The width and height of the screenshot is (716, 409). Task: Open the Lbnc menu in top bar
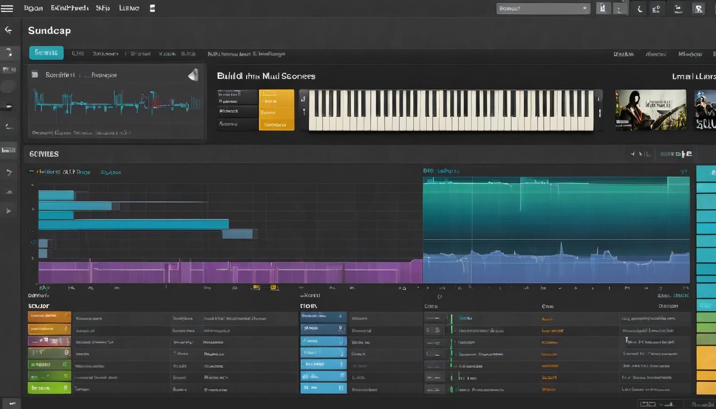point(129,9)
